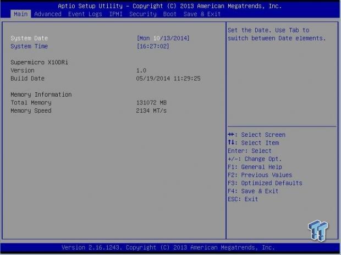Screen dimensions: 341x255
Task: Click the 'F2: Previous Values' hint
Action: tap(260, 175)
